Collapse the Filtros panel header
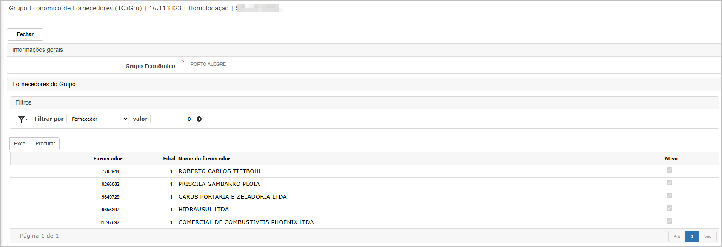722x247 pixels. coord(365,103)
